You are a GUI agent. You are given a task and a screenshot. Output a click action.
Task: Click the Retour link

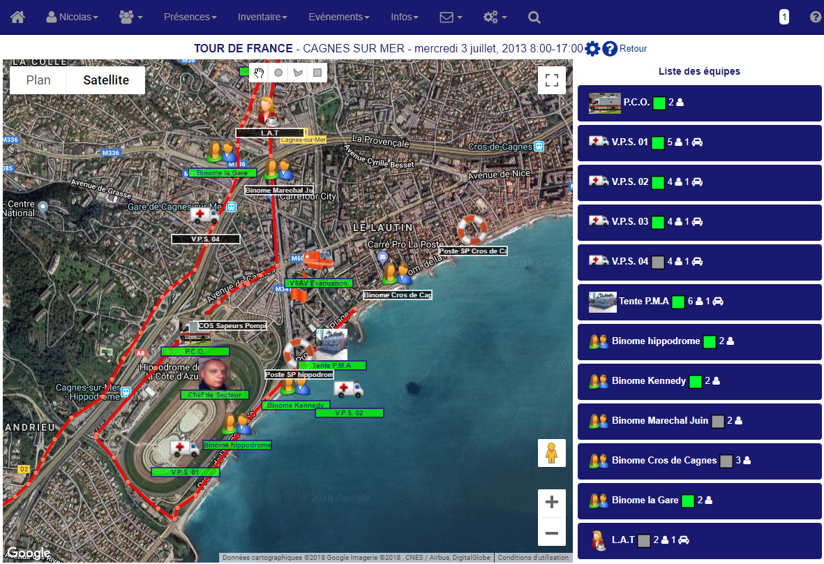click(x=633, y=49)
